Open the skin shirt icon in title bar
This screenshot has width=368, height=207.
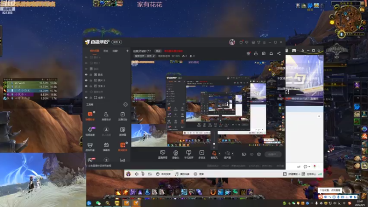tap(259, 42)
